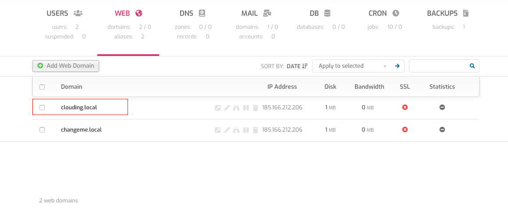This screenshot has height=216, width=508.
Task: Tick the checkbox for clouding.local
Action: (42, 108)
